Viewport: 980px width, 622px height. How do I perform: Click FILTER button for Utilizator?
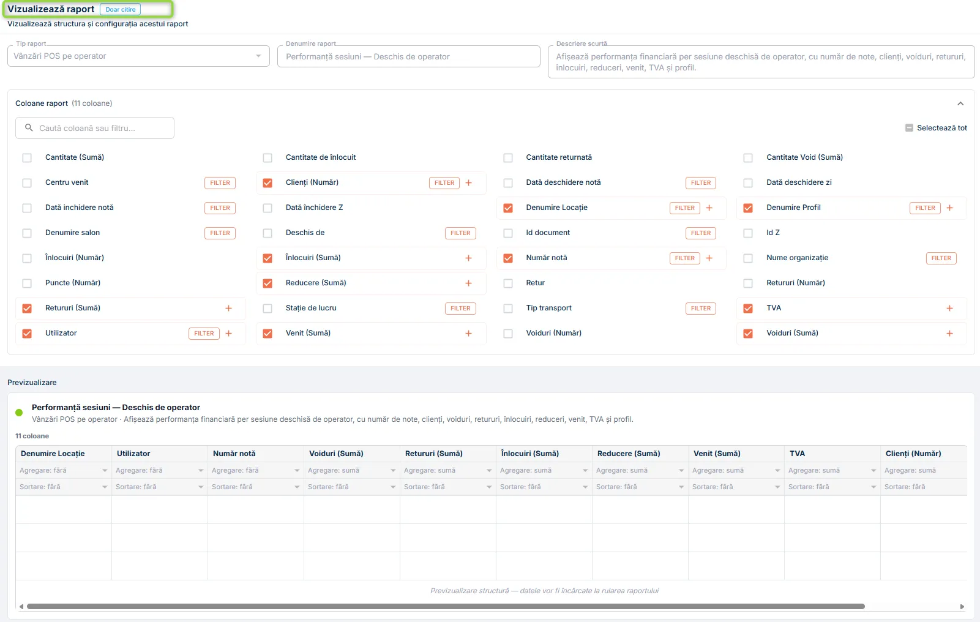(x=204, y=333)
